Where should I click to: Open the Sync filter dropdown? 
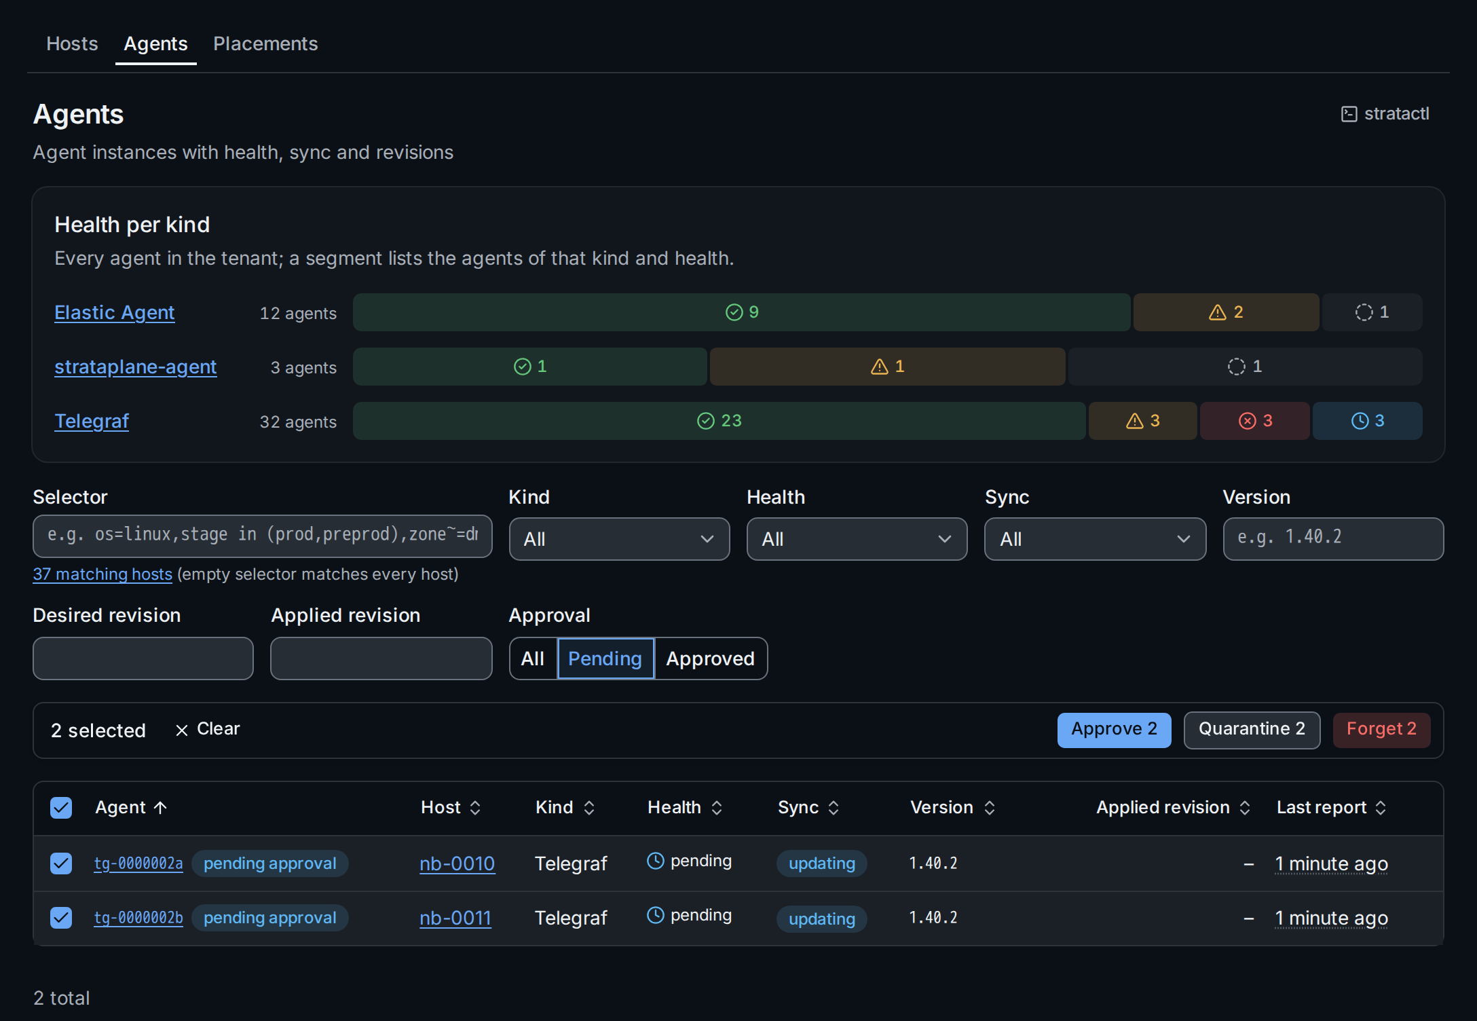pyautogui.click(x=1095, y=539)
